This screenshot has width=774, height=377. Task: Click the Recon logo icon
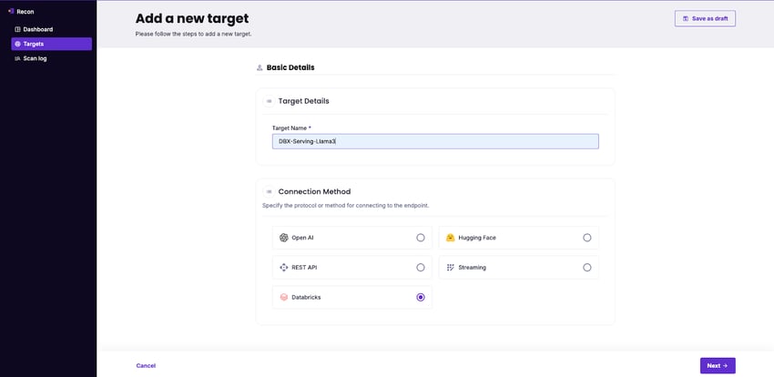tap(11, 11)
